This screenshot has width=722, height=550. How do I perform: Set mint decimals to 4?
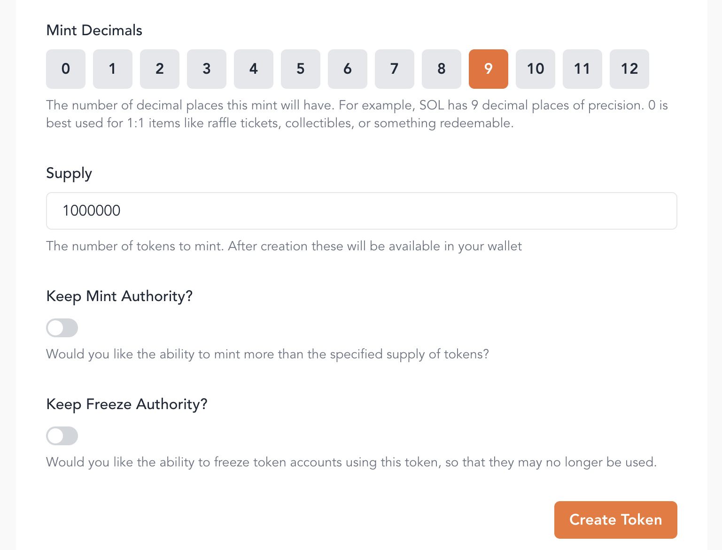point(254,69)
